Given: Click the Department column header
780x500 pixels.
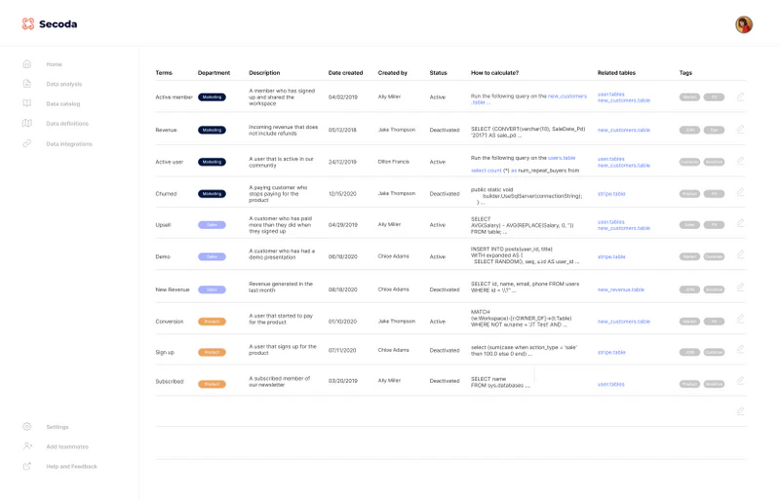Looking at the screenshot, I should [x=214, y=73].
